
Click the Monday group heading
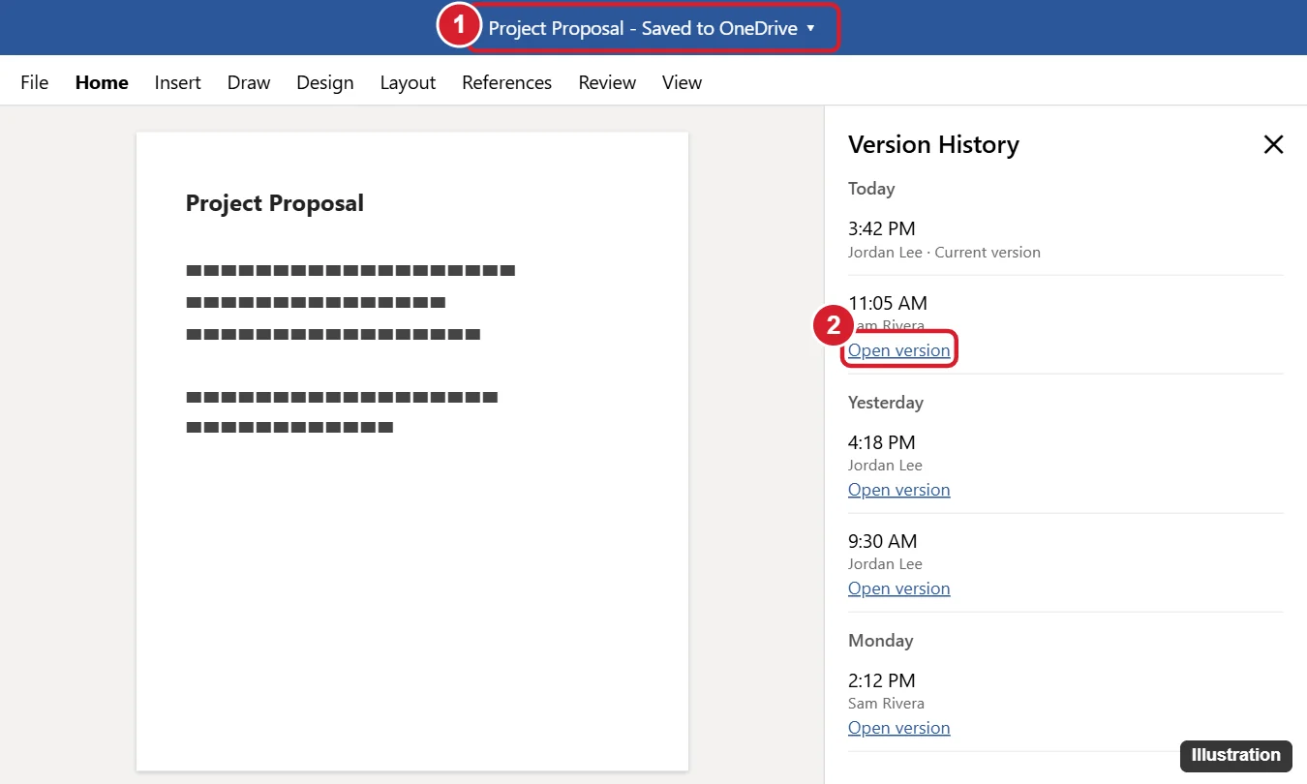[x=881, y=641]
